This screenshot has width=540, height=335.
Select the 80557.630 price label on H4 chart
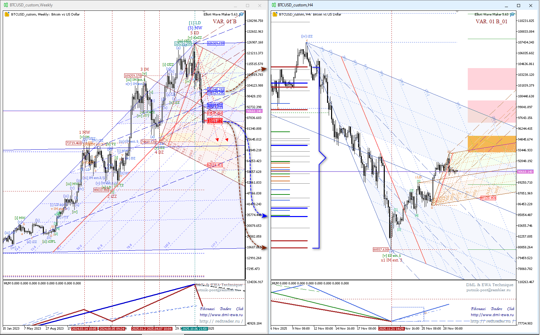point(380,250)
